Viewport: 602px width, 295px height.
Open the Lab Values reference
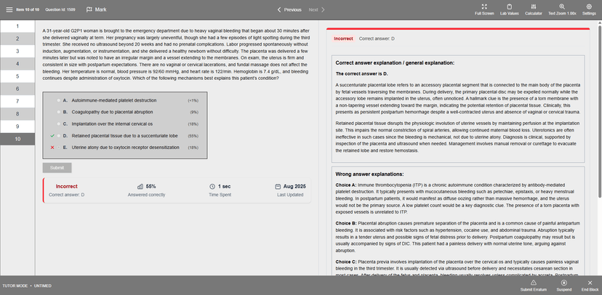(510, 7)
